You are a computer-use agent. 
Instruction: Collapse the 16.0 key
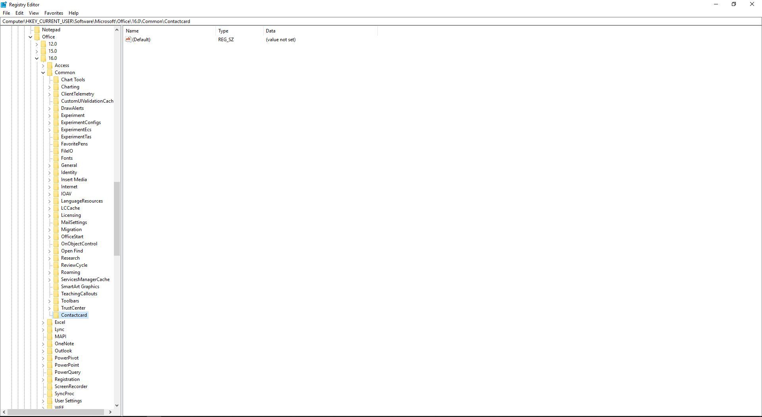[x=37, y=58]
